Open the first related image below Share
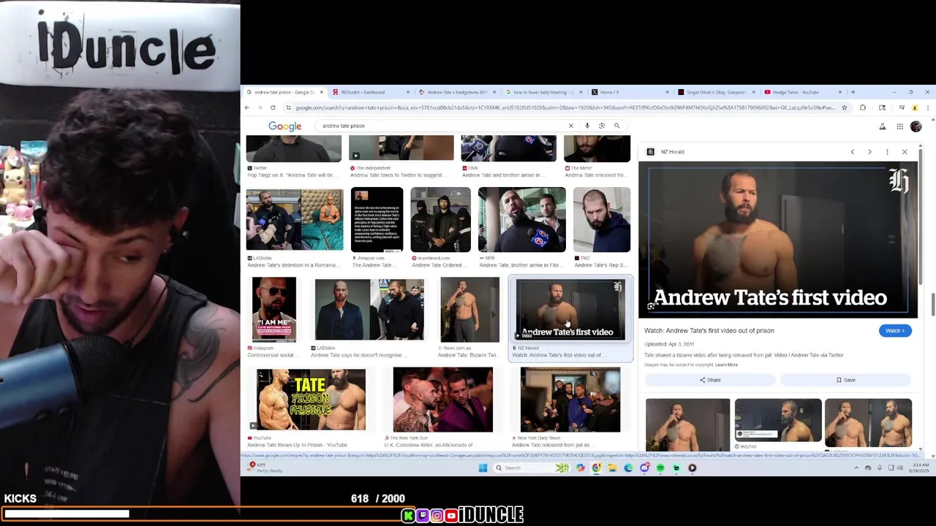The image size is (936, 526). [x=687, y=424]
